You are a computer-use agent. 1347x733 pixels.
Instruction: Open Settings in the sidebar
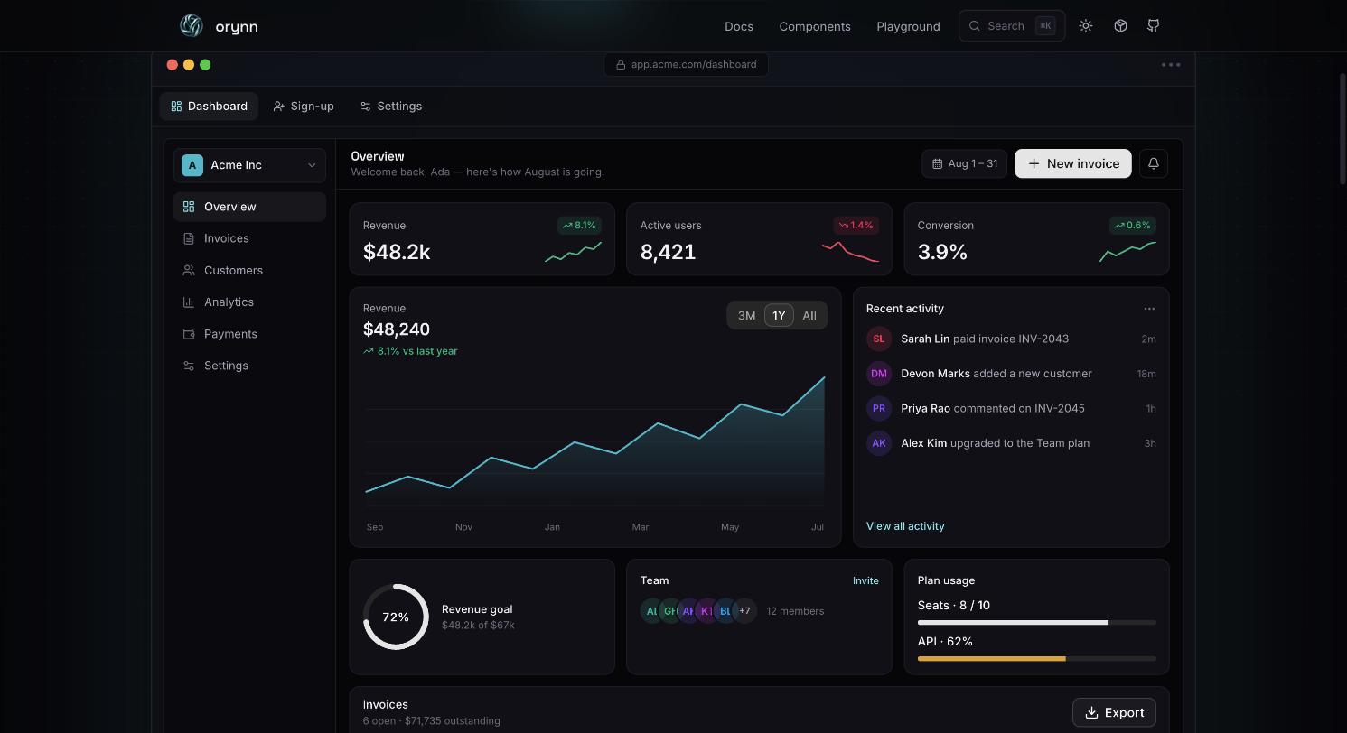click(249, 366)
